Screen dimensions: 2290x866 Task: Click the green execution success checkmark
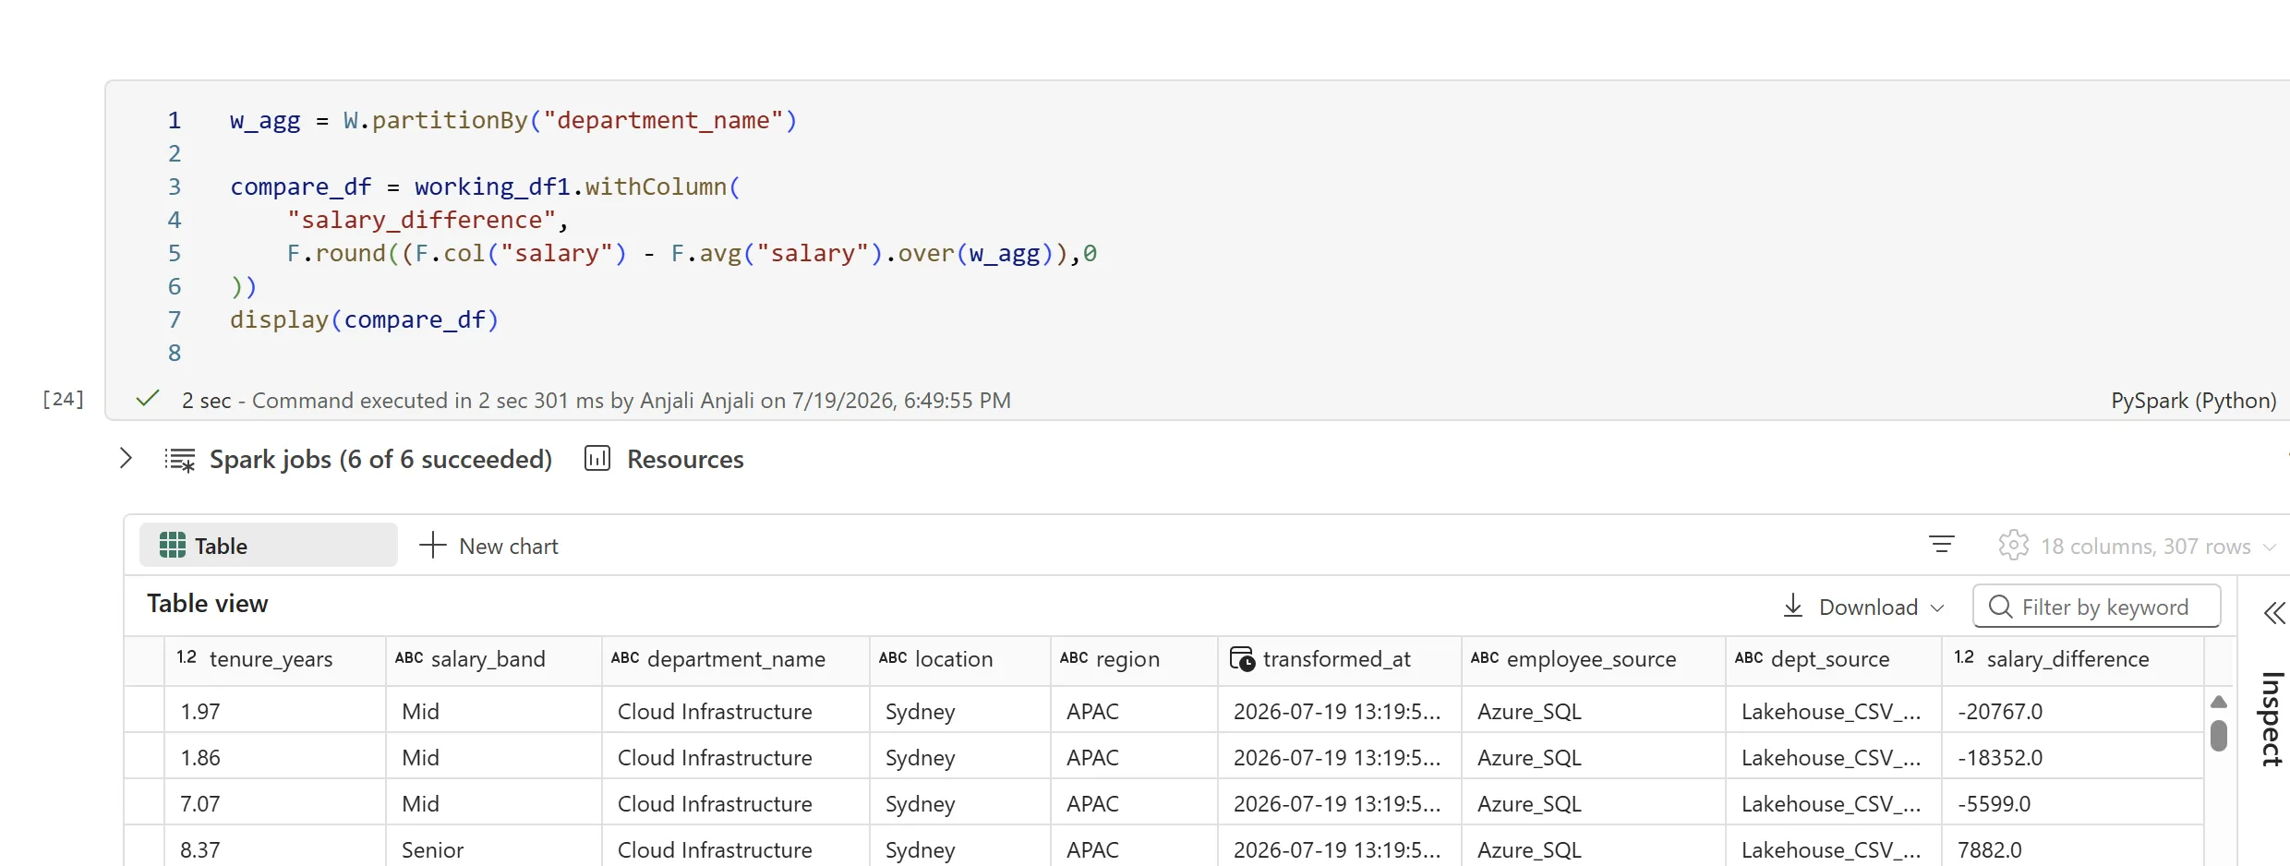pos(148,399)
